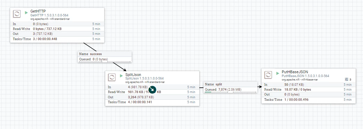Click the green object-count backpressure bar on split connection
The height and width of the screenshot is (129, 363).
point(208,92)
